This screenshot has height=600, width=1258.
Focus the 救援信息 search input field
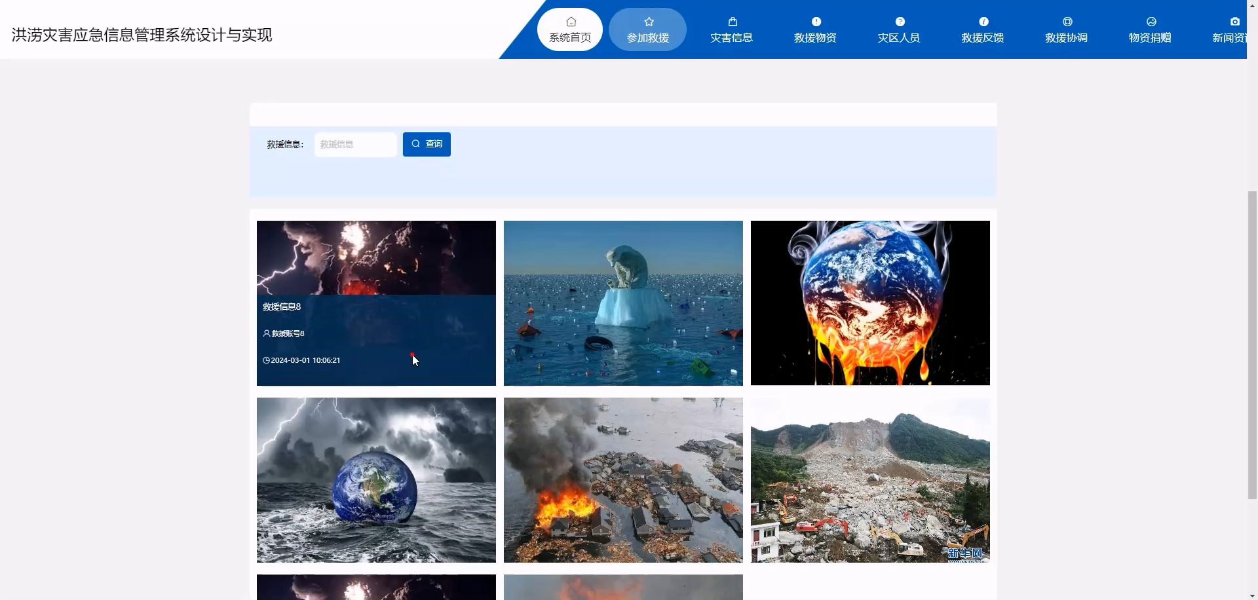pyautogui.click(x=356, y=144)
